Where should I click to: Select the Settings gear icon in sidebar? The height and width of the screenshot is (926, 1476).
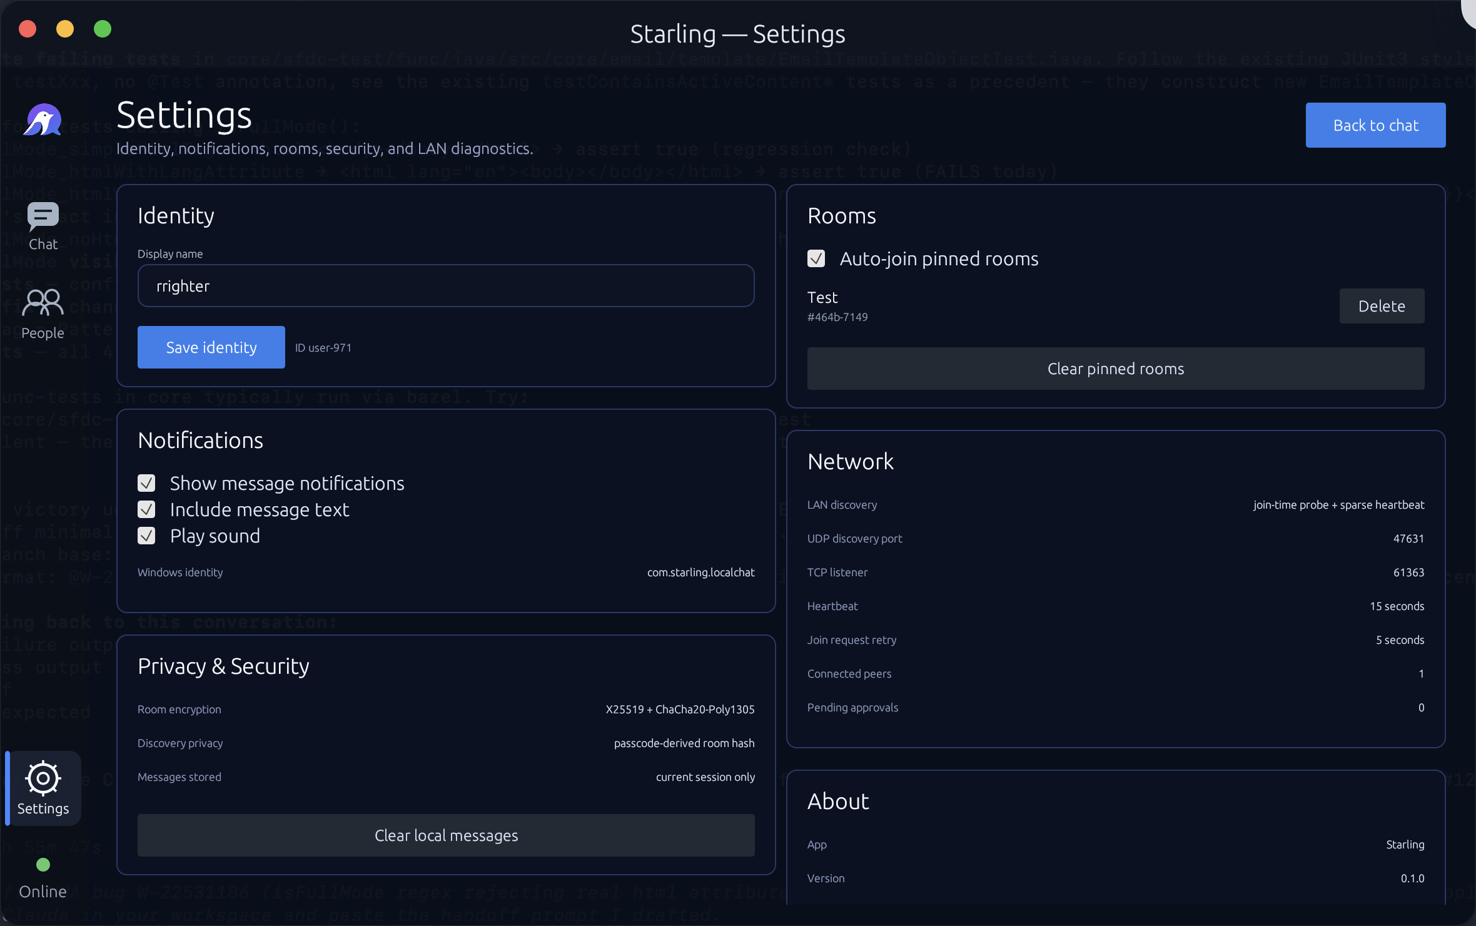coord(43,788)
